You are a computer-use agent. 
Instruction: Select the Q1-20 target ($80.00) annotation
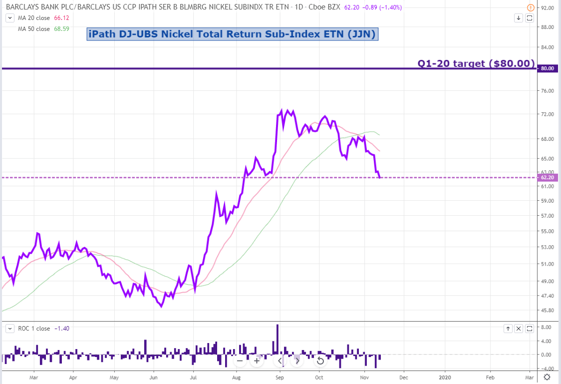[x=476, y=63]
